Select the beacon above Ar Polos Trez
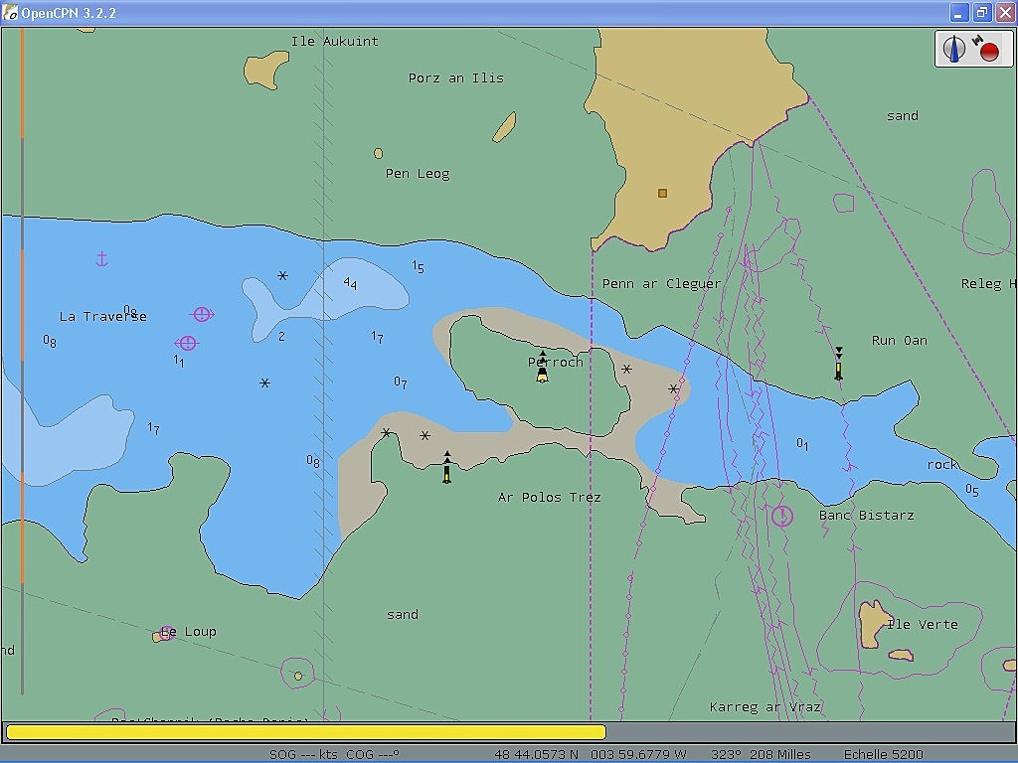The image size is (1018, 763). [x=446, y=467]
